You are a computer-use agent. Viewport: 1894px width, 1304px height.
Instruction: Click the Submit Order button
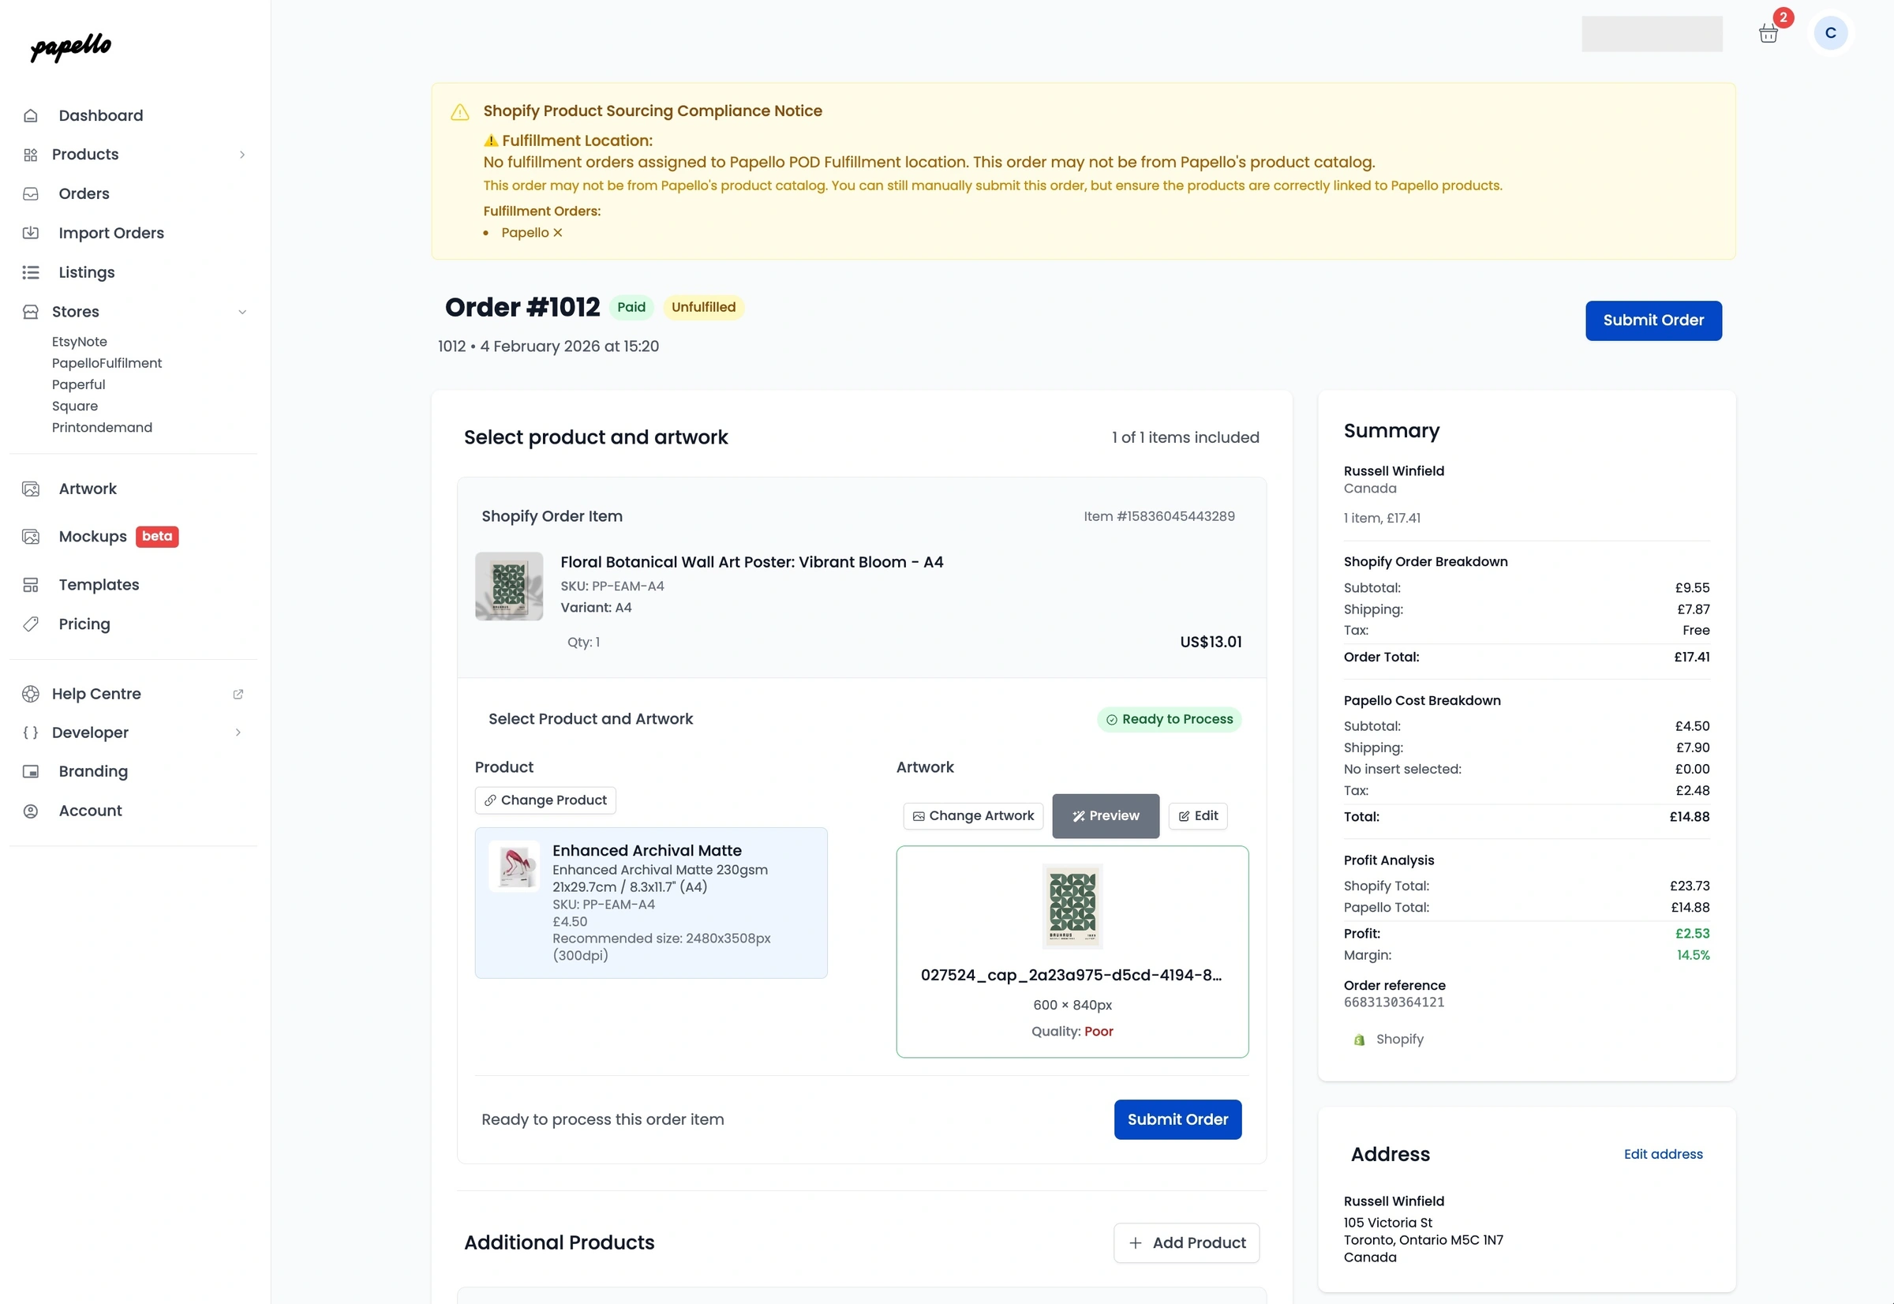pos(1653,320)
